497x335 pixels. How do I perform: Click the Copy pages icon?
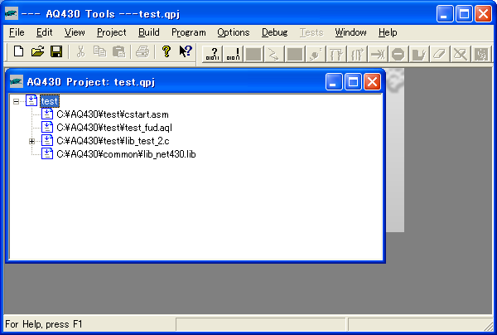(x=100, y=51)
